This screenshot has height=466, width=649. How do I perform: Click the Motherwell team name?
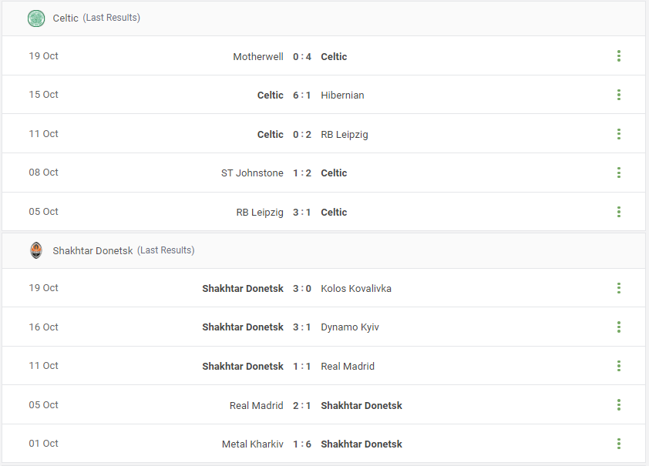tap(258, 57)
